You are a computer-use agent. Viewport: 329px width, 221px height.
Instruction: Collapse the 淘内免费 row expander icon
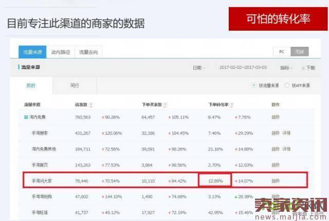(x=26, y=117)
